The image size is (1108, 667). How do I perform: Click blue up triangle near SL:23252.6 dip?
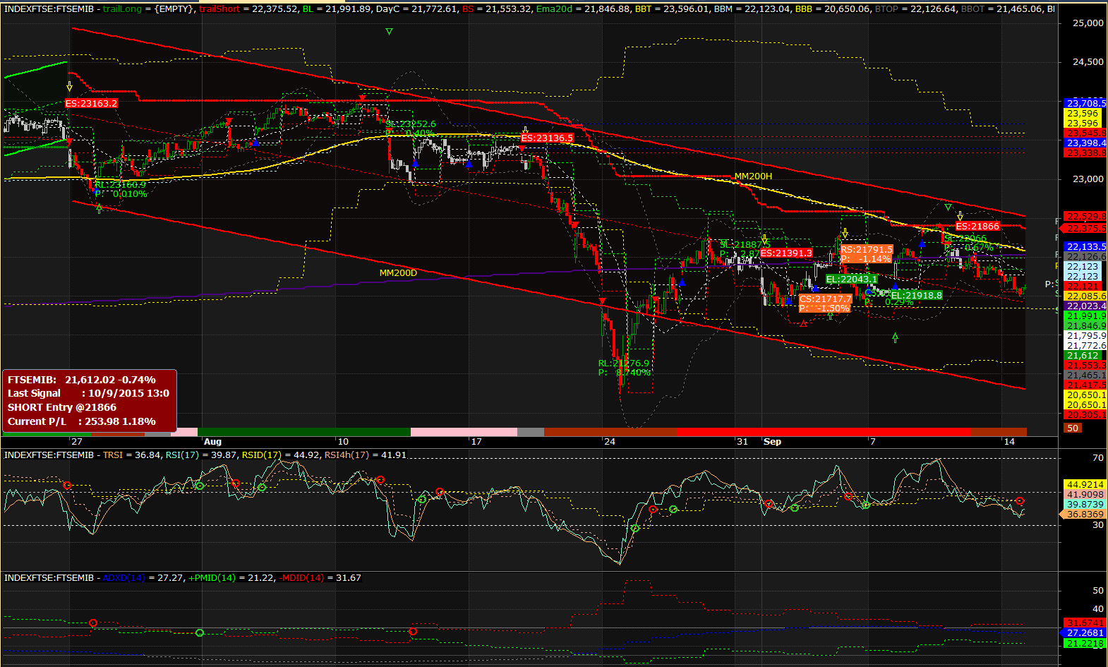coord(416,163)
